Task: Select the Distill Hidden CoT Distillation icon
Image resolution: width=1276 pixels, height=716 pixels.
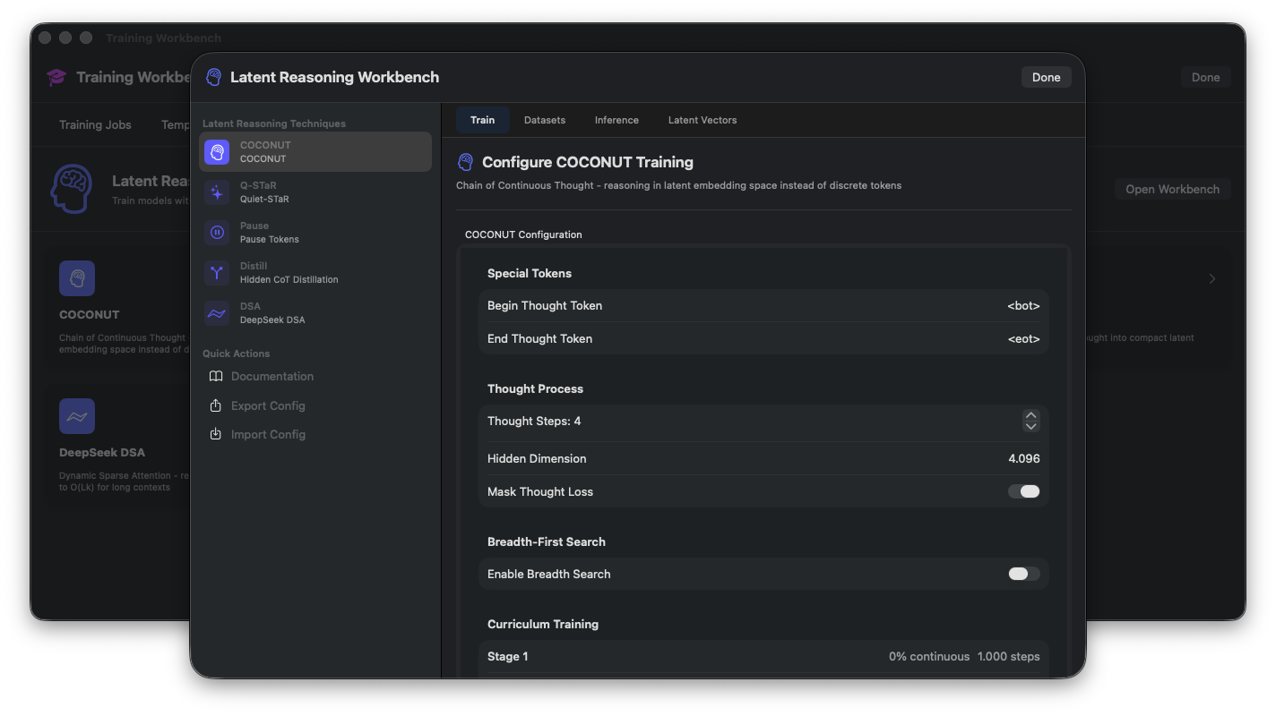Action: 215,272
